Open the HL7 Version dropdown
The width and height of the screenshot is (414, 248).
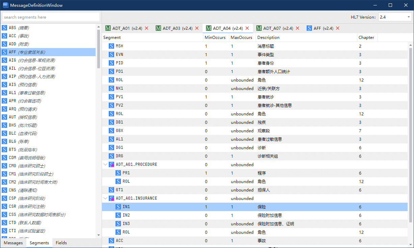(x=394, y=17)
